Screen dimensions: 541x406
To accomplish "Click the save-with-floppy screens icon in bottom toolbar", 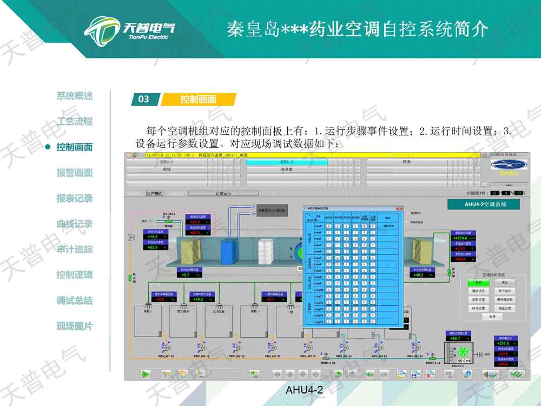I will point(415,374).
